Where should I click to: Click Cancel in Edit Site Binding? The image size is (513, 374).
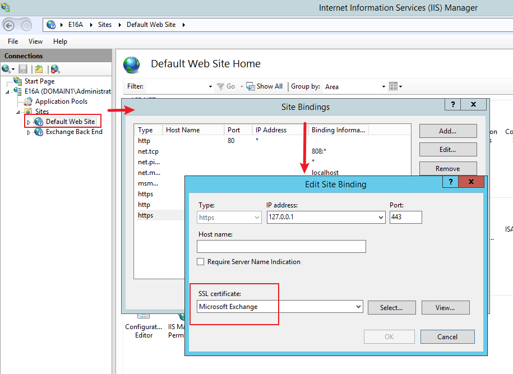click(447, 336)
